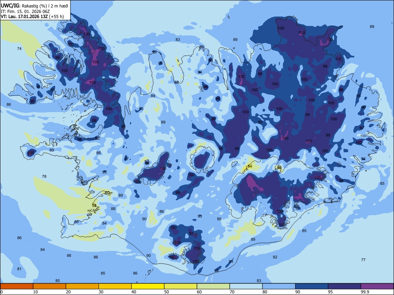Click the legend tick label '99.9'
This screenshot has height=295, width=394.
364,292
